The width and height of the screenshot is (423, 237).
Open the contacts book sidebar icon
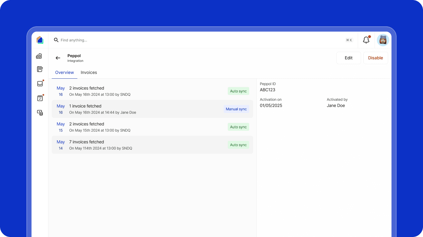40,69
